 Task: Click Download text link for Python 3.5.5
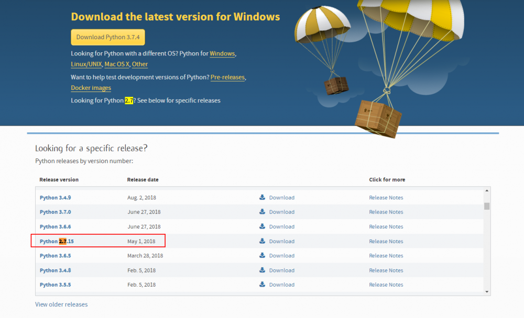282,285
